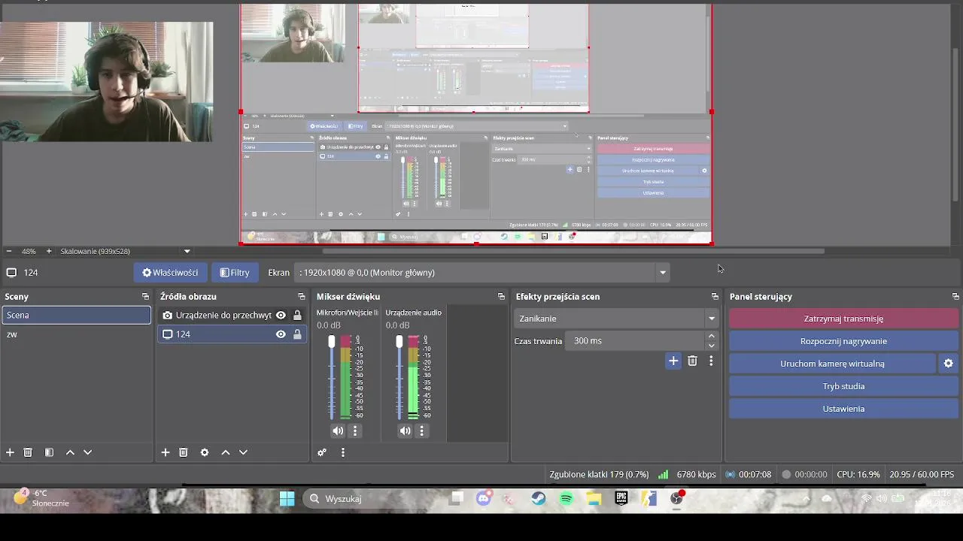
Task: Open Ustawienia from control panel
Action: click(843, 409)
